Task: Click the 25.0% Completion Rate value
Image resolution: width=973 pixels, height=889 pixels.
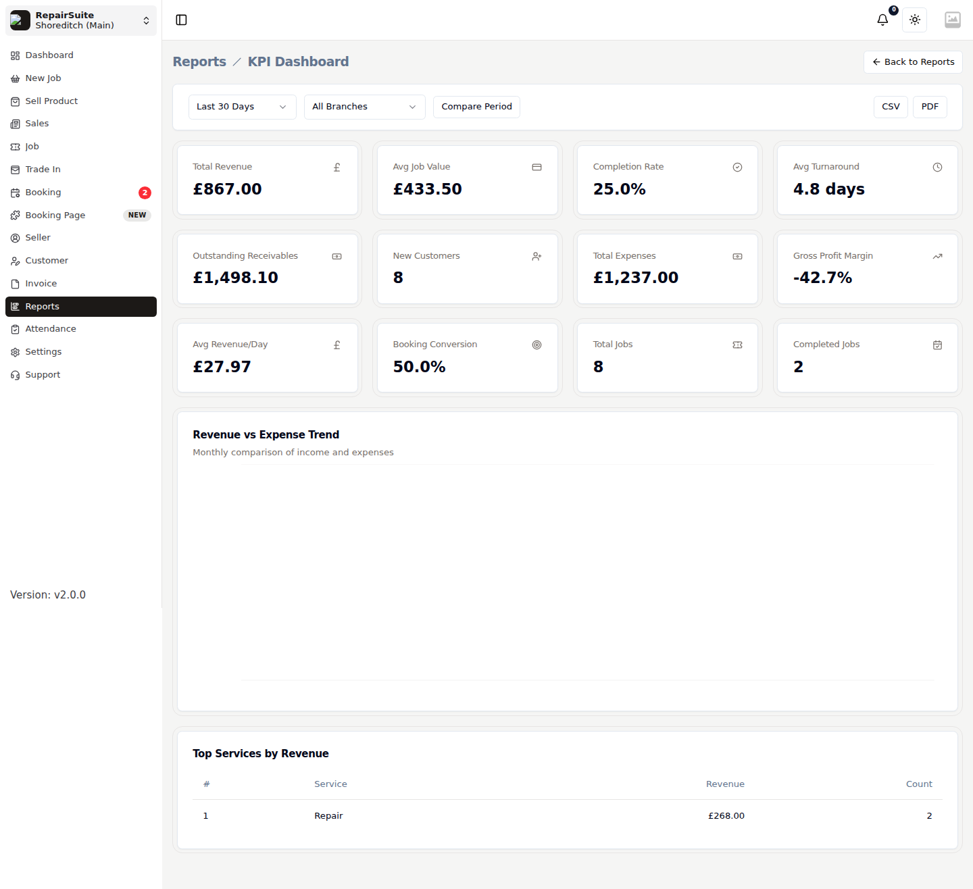Action: (619, 189)
